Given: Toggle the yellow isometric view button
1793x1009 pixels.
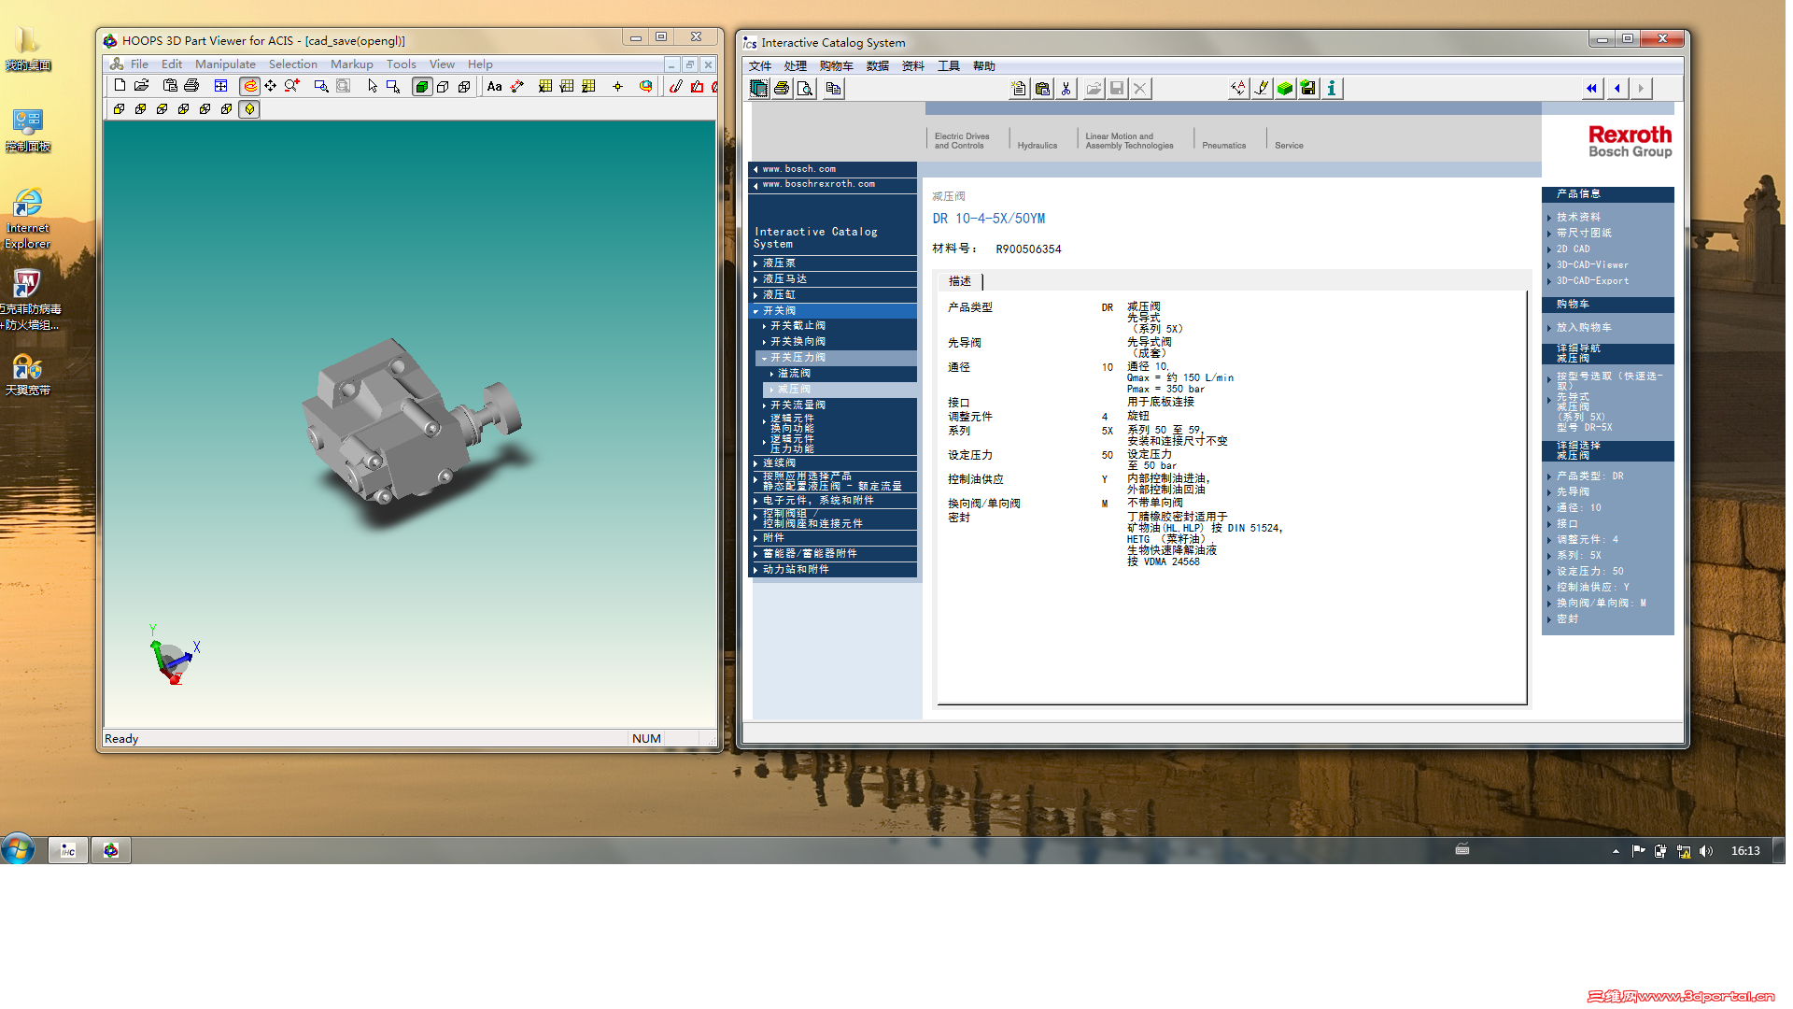Looking at the screenshot, I should [x=249, y=109].
